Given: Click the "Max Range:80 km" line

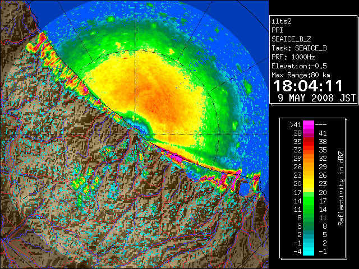Looking at the screenshot, I should click(x=301, y=75).
